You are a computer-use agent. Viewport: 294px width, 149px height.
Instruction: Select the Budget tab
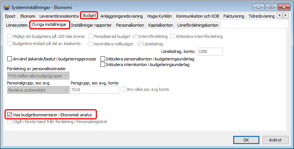[89, 15]
